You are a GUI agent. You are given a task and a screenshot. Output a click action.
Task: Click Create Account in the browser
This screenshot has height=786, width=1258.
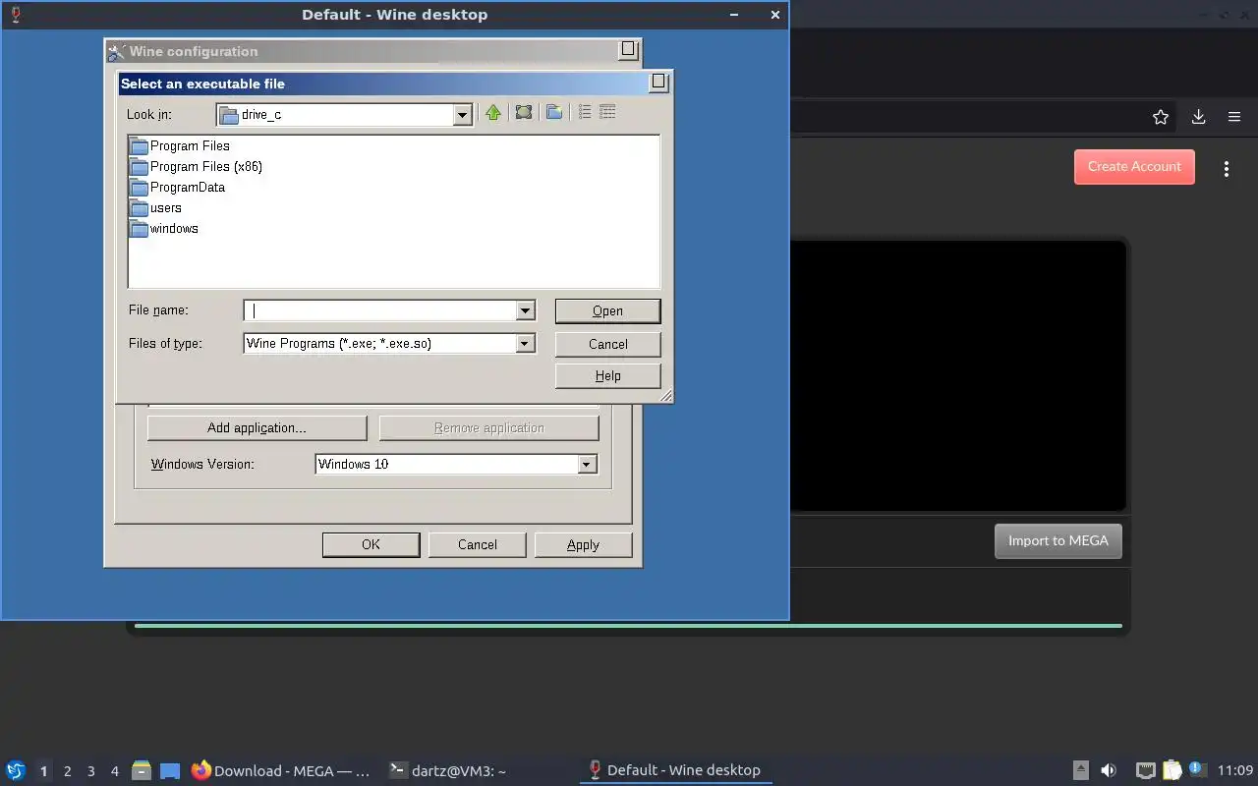click(1134, 166)
